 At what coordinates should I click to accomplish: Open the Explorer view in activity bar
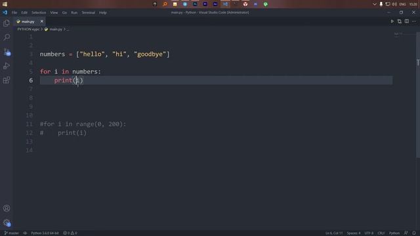[7, 24]
